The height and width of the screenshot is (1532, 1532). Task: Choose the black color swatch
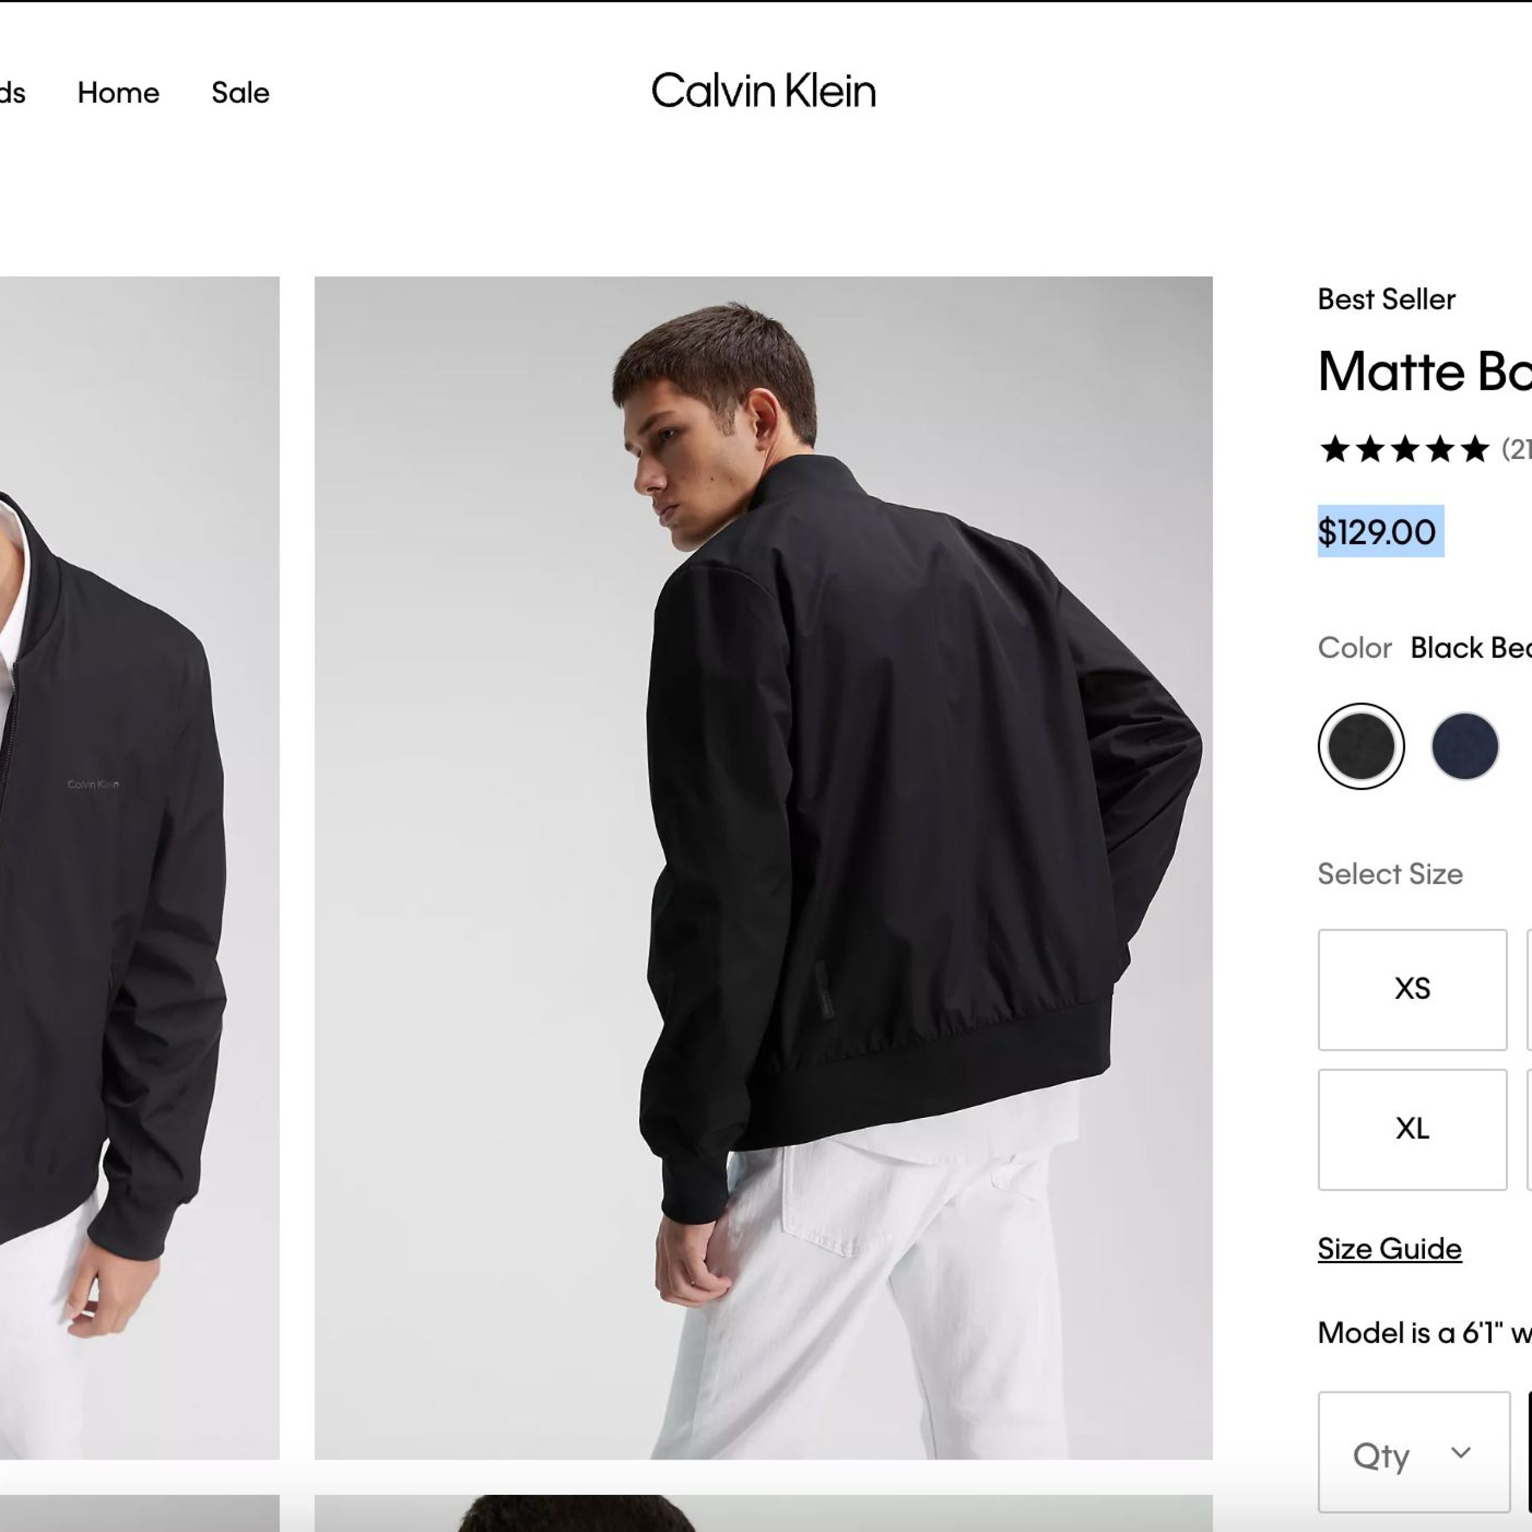(1361, 746)
